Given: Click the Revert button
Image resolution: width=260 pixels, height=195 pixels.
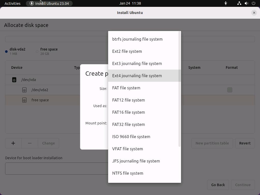Looking at the screenshot, I should click(245, 143).
